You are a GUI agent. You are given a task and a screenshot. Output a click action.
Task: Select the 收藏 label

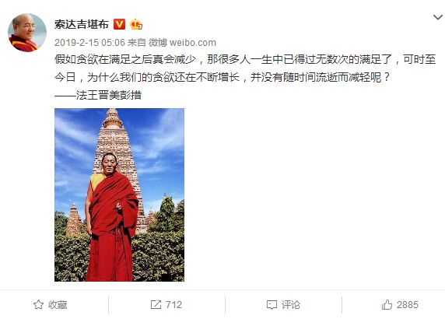pyautogui.click(x=58, y=305)
